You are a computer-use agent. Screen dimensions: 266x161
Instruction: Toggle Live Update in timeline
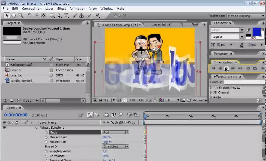point(90,115)
